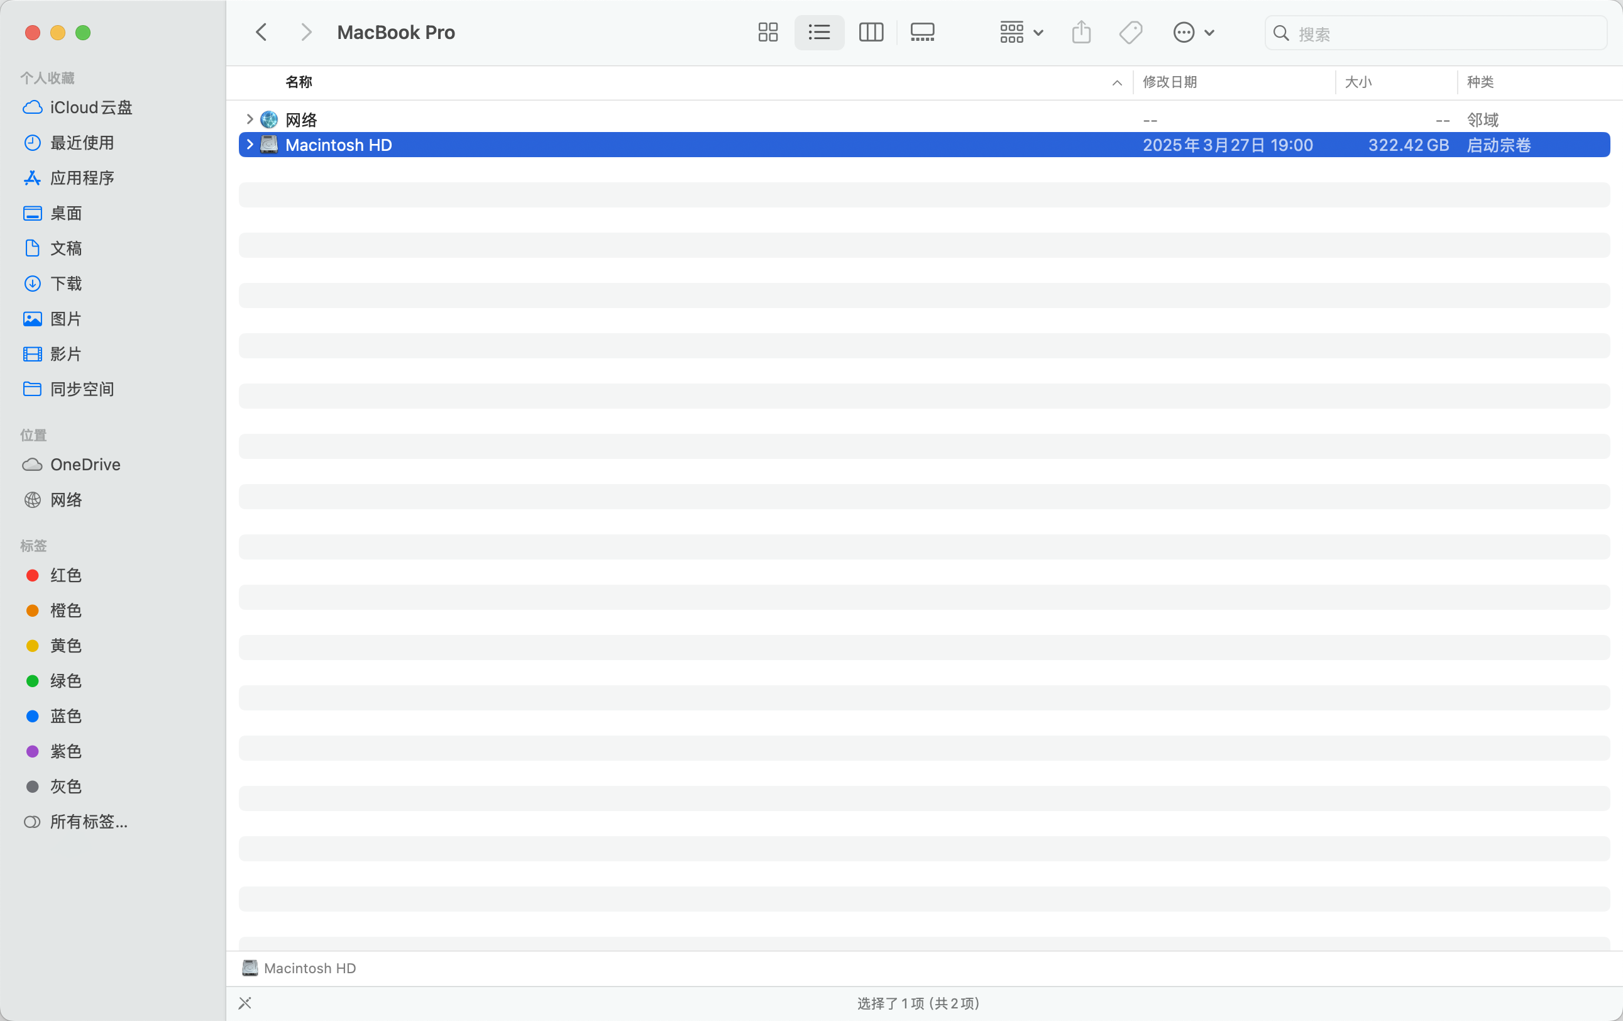Open the More actions menu
Screen dimensions: 1623x1021
(x=1193, y=32)
